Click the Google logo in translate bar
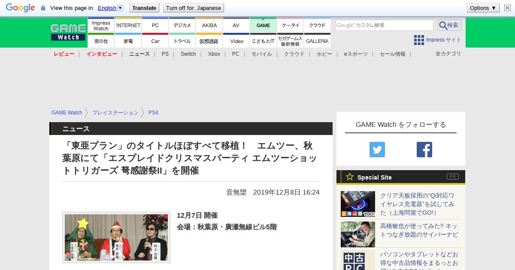Screen dimensions: 515x270 20,8
